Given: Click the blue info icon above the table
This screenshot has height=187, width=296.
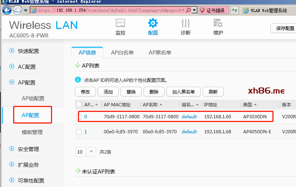Looking at the screenshot, I should click(78, 80).
